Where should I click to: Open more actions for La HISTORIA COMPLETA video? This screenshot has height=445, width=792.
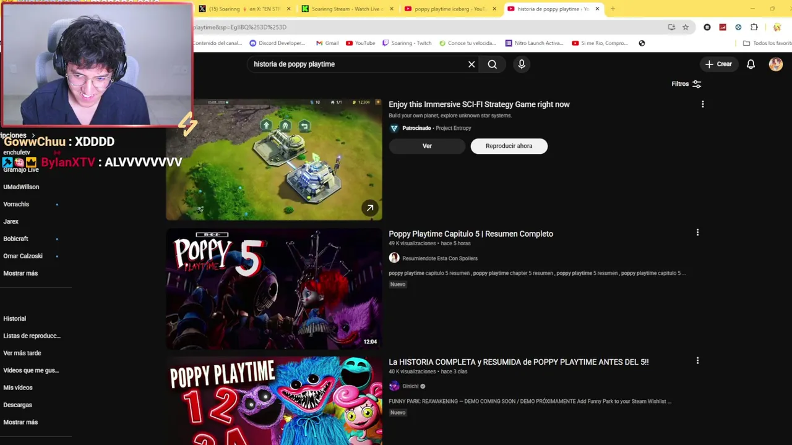(x=697, y=361)
